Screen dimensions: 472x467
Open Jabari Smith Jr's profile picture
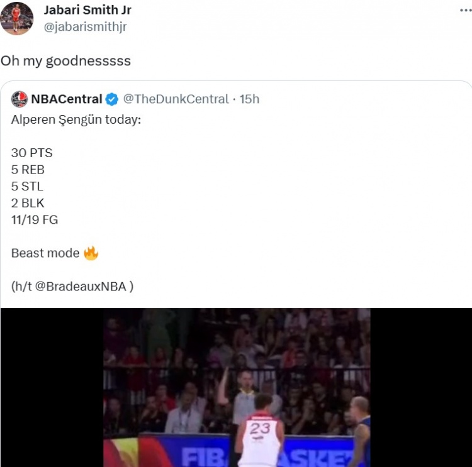click(16, 18)
